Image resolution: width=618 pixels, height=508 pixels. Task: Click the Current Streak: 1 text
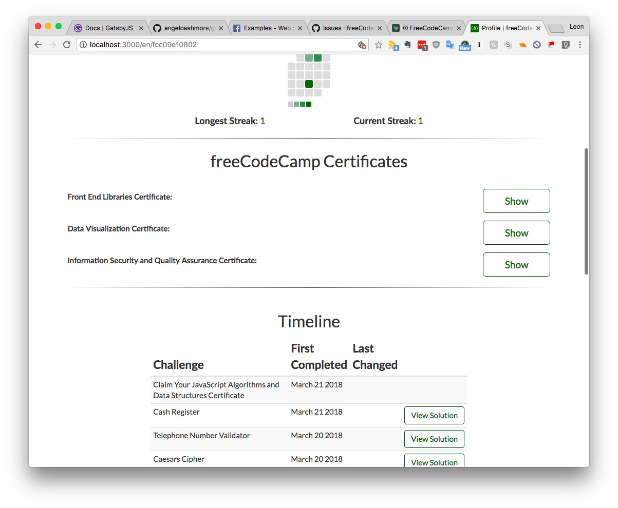[388, 121]
